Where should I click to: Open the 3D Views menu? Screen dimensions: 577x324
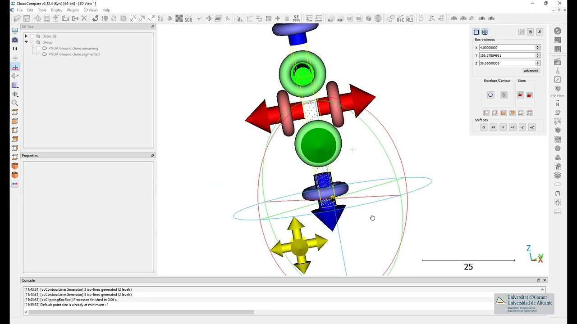tap(91, 10)
